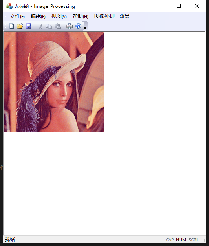Open the 帮助(H) menu
Image resolution: width=209 pixels, height=246 pixels.
click(81, 17)
